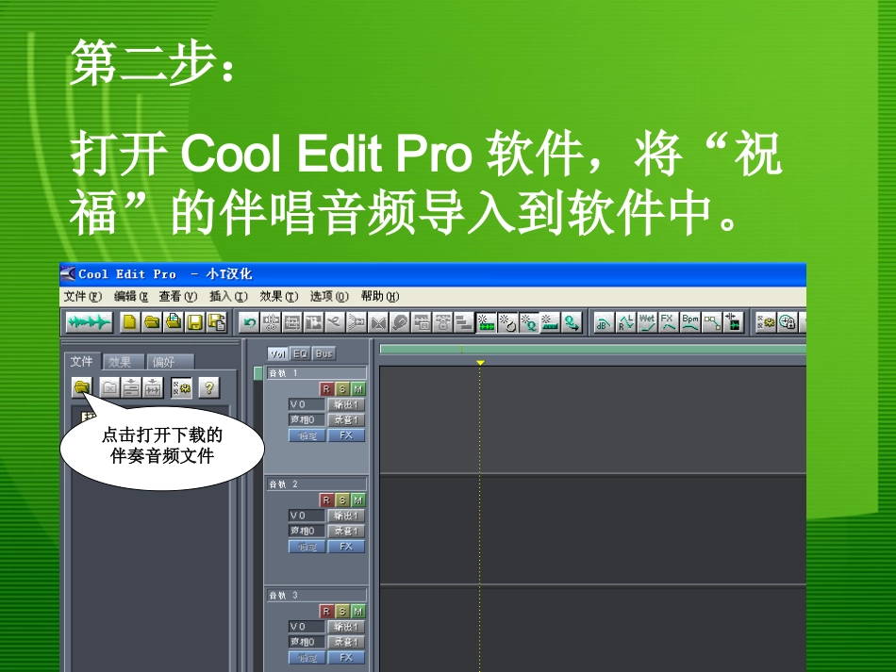Open track 2 录音1 record device selector
The height and width of the screenshot is (672, 896).
(x=346, y=531)
